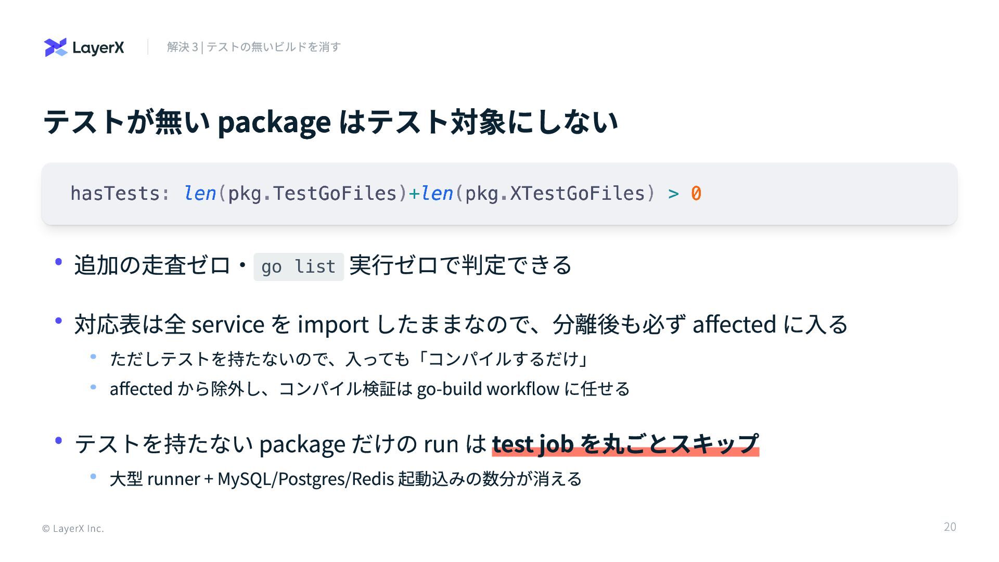Image resolution: width=999 pixels, height=562 pixels.
Task: Click the first bullet dot before 追加の走査ゼロ
Action: coord(59,261)
